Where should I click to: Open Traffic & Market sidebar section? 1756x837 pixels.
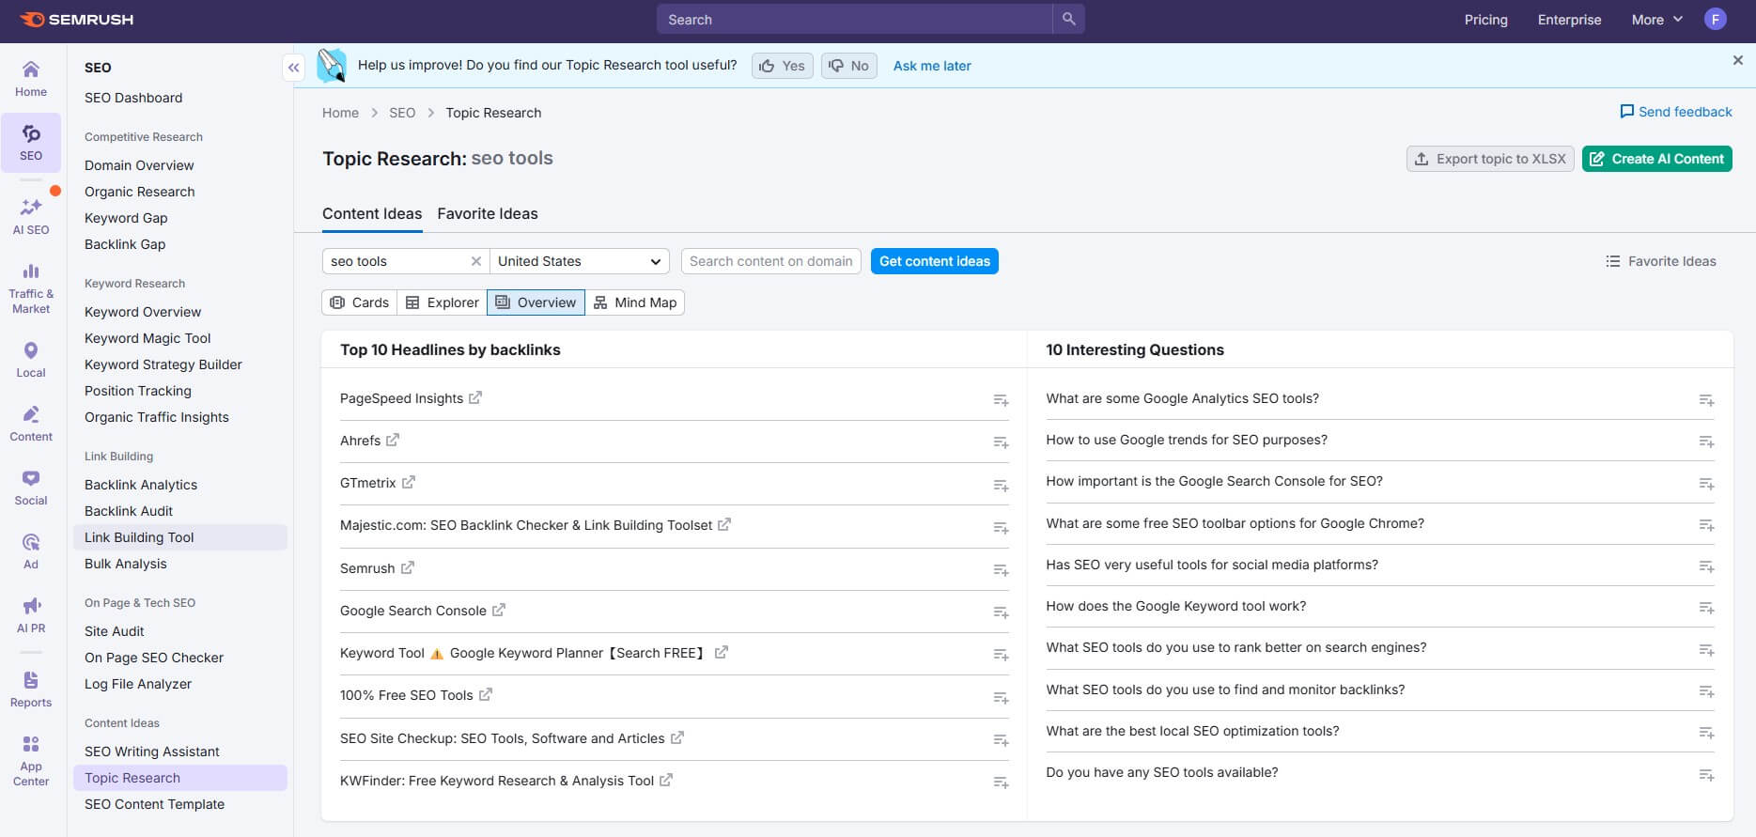pos(31,288)
